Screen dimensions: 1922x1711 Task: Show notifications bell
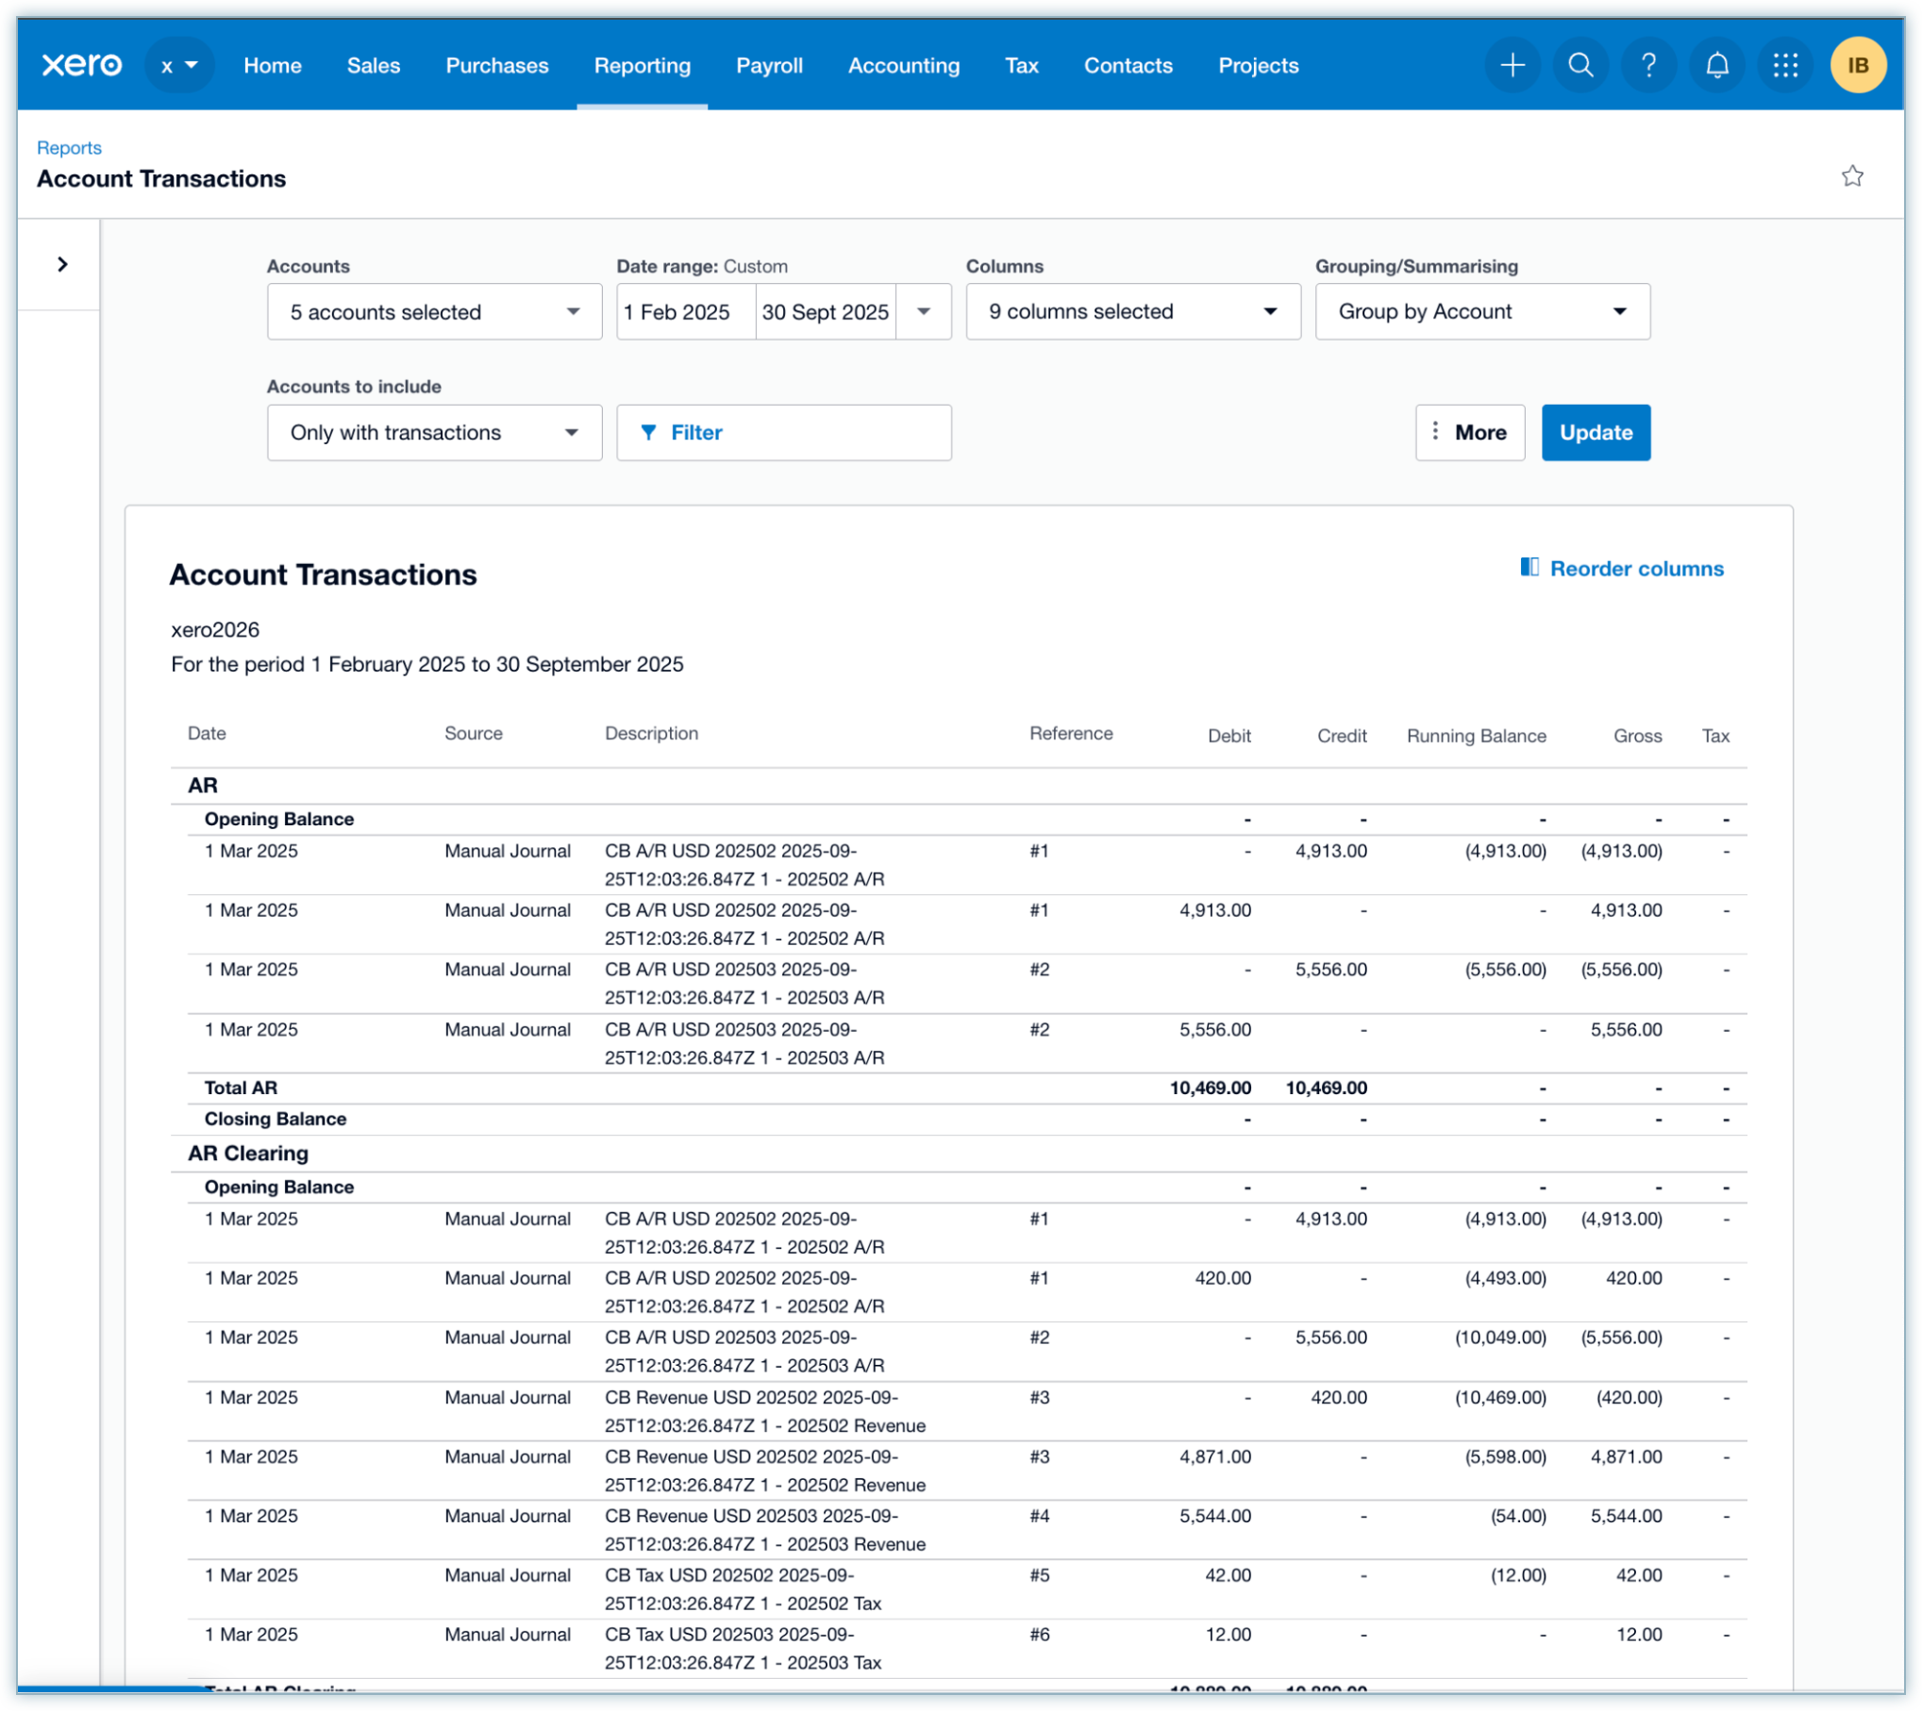coord(1717,65)
